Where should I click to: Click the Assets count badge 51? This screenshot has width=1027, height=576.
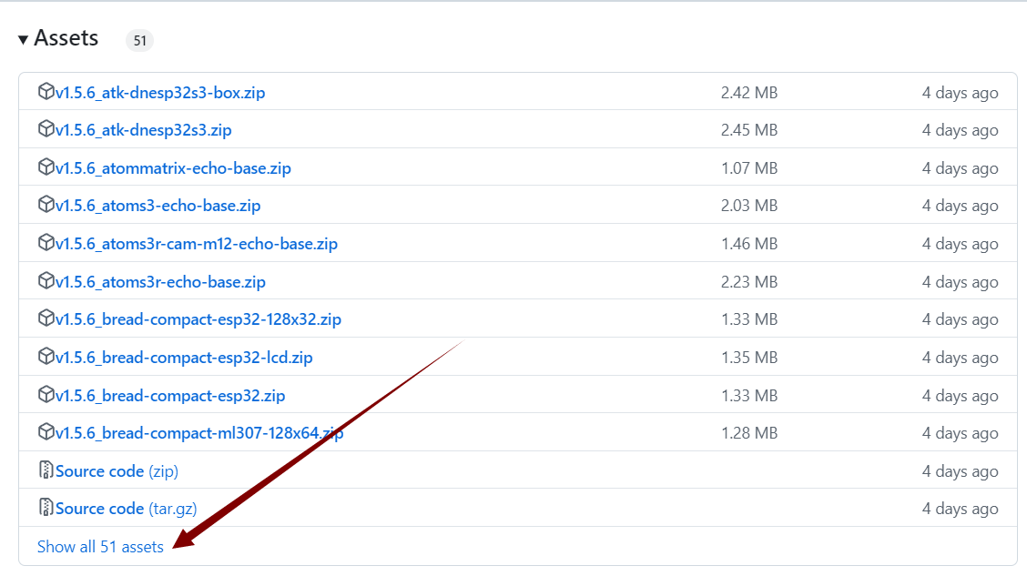[139, 41]
